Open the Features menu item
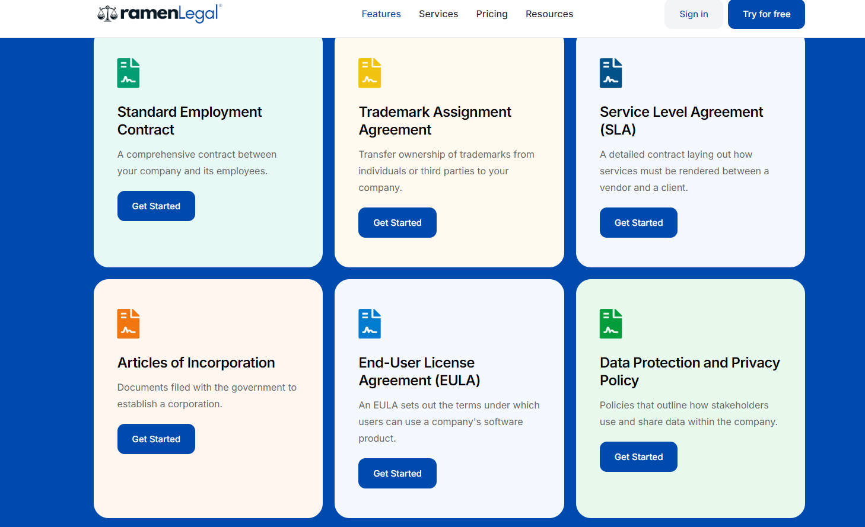865x527 pixels. coord(381,14)
